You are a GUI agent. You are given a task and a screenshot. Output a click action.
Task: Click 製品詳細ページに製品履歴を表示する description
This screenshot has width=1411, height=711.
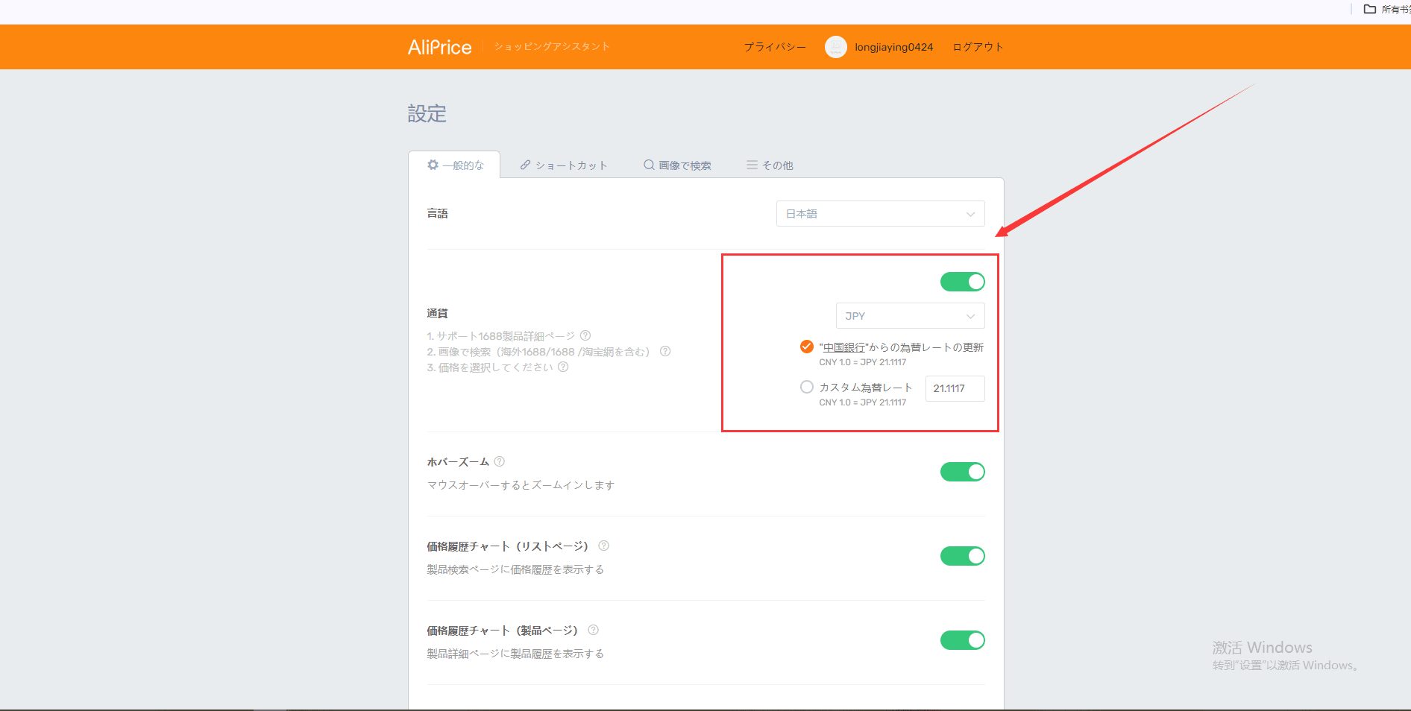coord(515,653)
